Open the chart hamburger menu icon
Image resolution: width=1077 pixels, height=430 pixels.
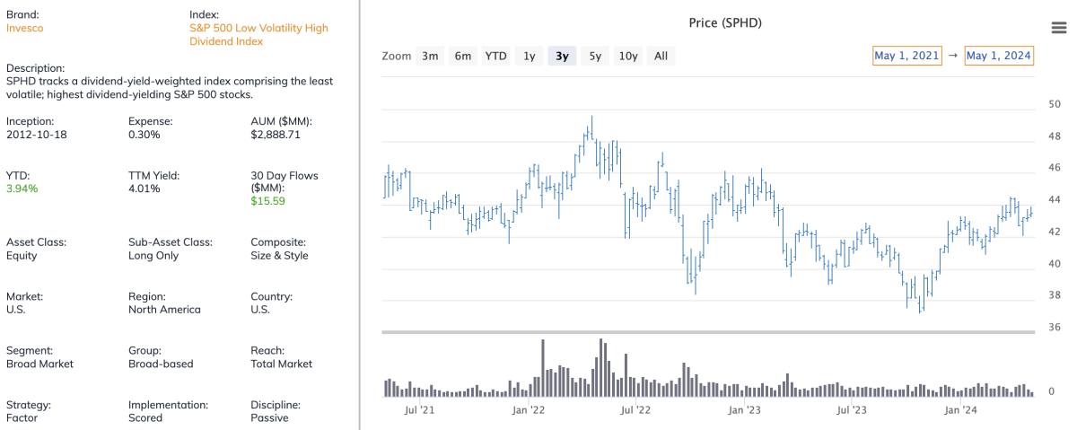click(1058, 28)
